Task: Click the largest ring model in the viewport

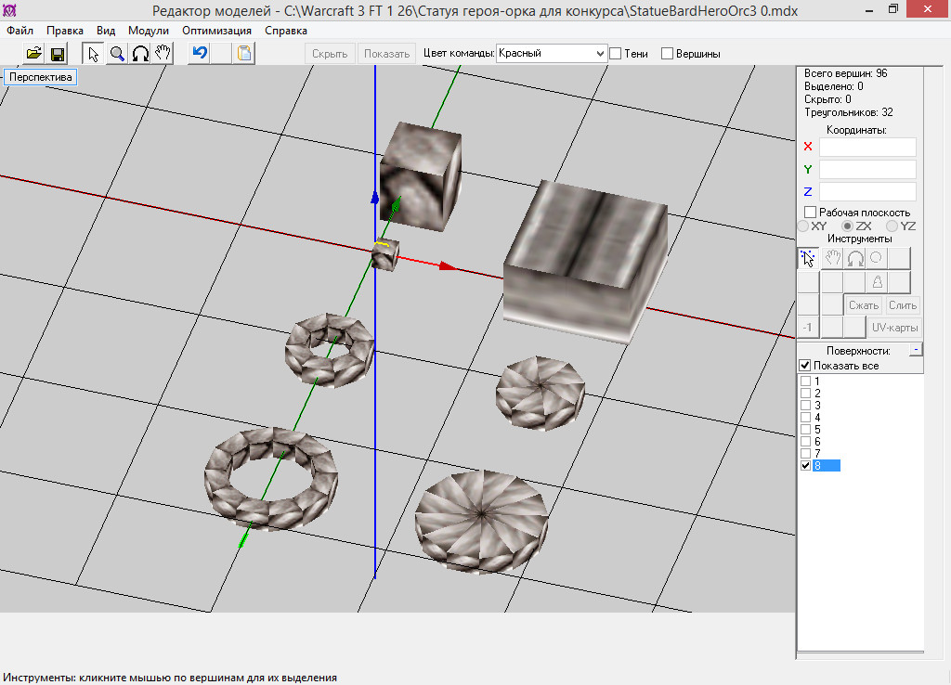Action: pos(270,479)
